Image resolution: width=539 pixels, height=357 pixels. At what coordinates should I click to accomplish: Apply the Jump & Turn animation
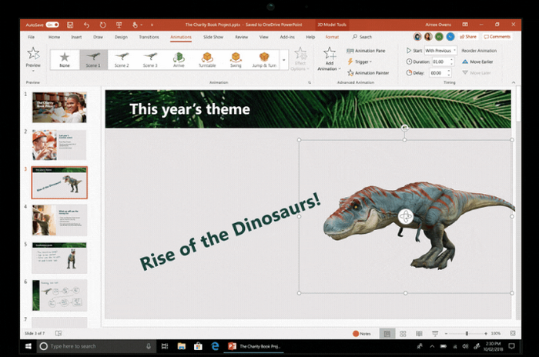(x=264, y=60)
